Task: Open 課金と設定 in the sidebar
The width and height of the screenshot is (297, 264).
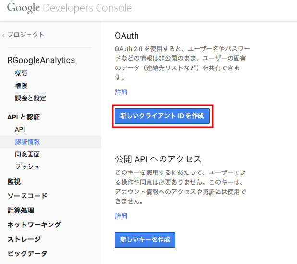Action: click(x=30, y=98)
